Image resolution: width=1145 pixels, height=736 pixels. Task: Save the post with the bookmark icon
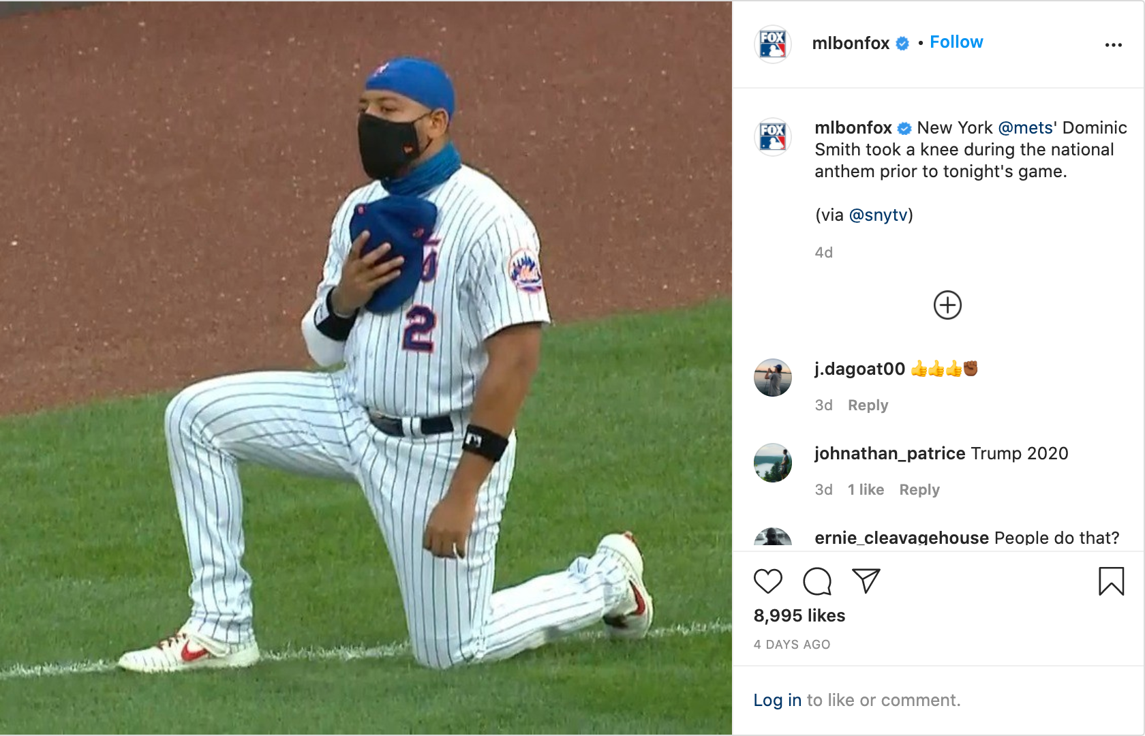tap(1112, 582)
